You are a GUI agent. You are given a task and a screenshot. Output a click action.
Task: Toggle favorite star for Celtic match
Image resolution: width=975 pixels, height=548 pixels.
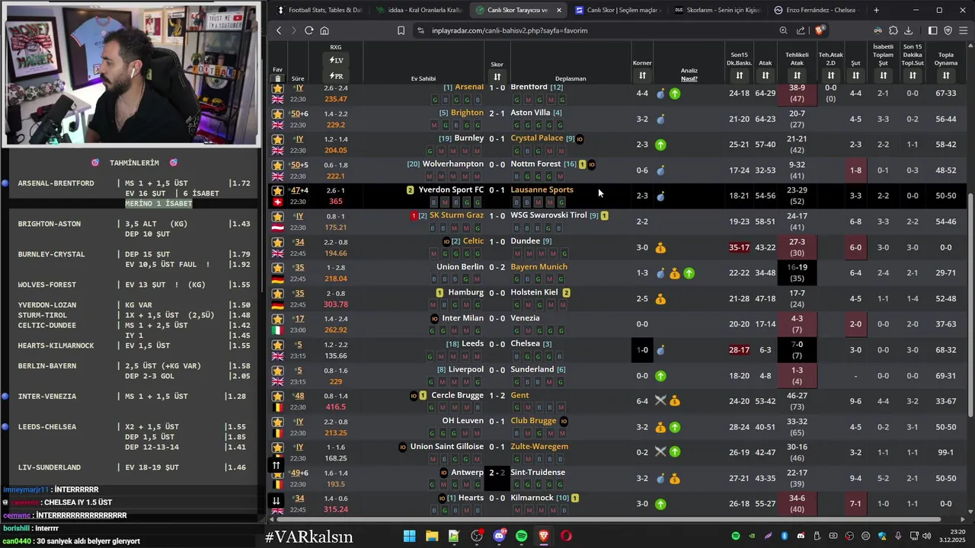(x=277, y=242)
